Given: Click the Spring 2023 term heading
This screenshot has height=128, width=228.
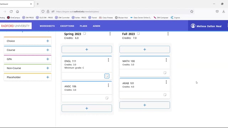Looking at the screenshot, I should 73,34.
